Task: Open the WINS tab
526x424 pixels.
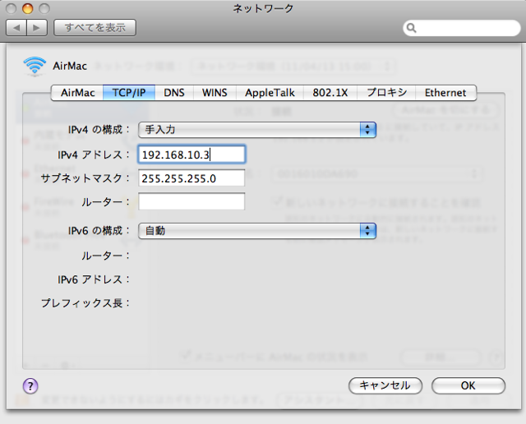Action: (x=215, y=93)
